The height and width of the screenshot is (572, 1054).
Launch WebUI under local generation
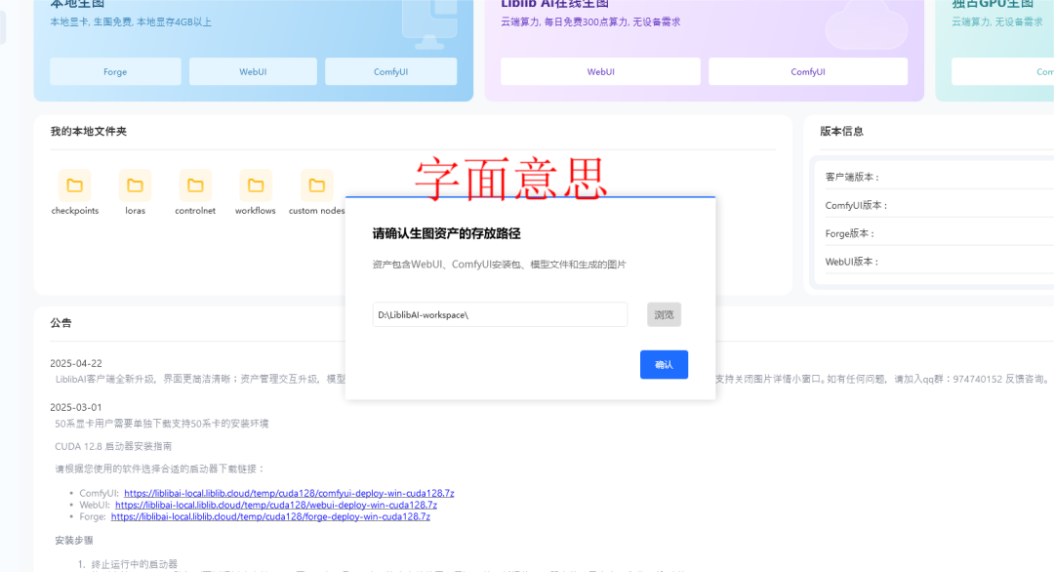point(253,71)
